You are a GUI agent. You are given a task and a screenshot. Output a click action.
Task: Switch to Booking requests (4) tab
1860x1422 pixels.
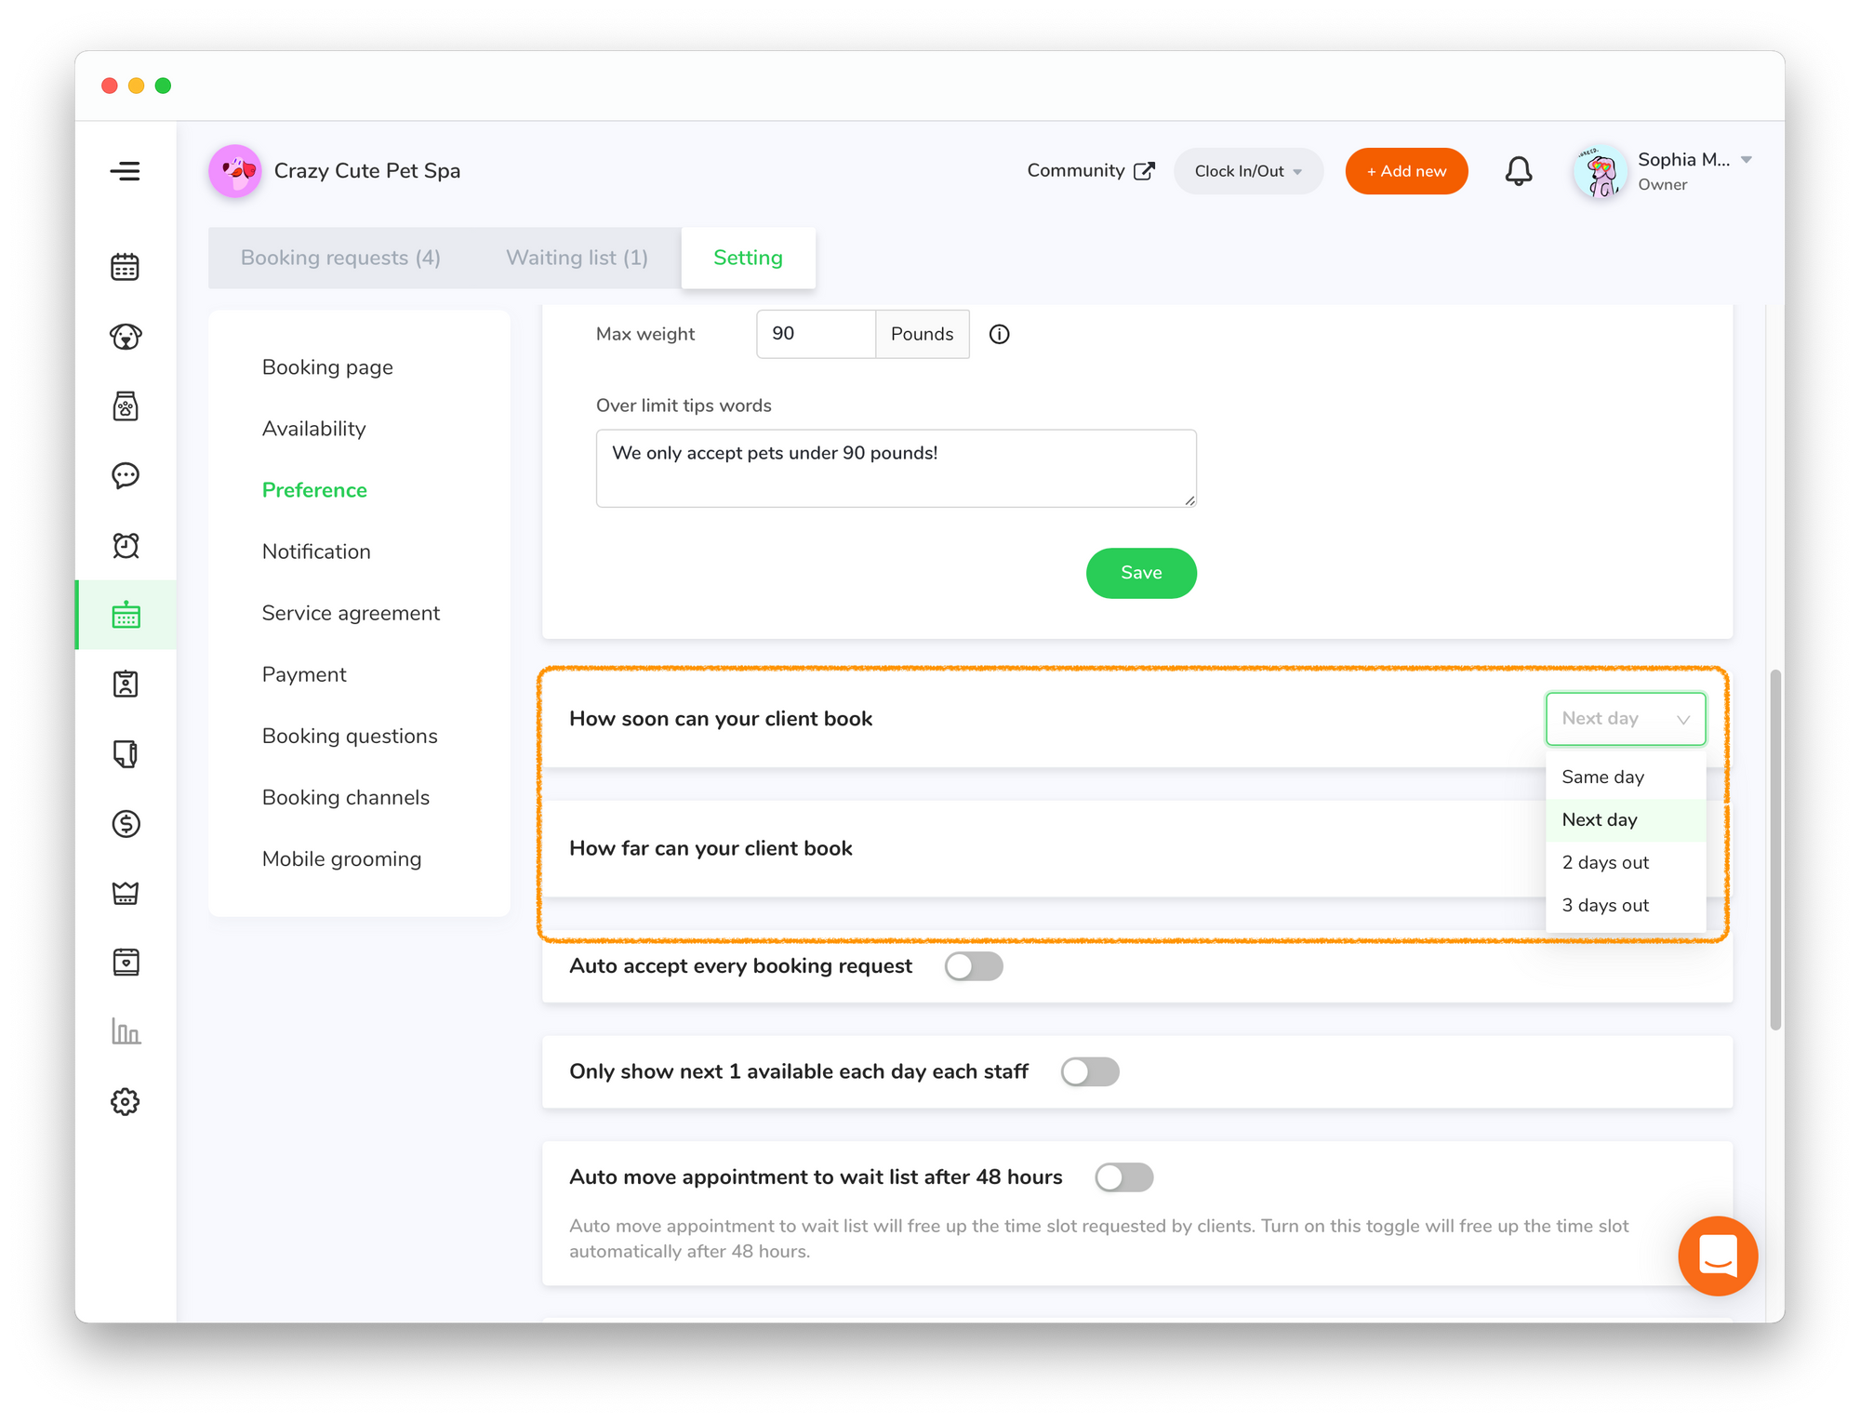(x=340, y=258)
